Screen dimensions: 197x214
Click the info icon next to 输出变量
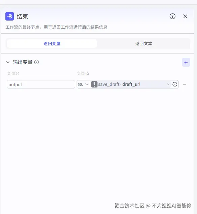[36, 62]
